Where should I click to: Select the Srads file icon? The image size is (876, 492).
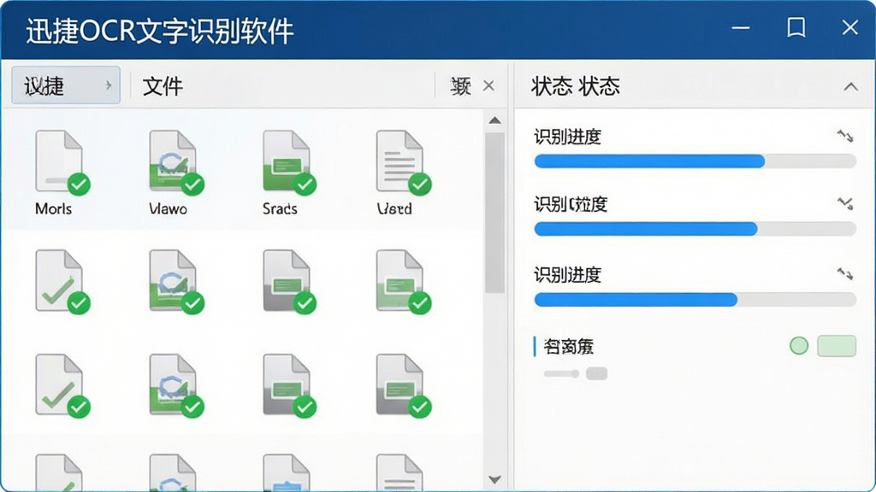(x=286, y=161)
